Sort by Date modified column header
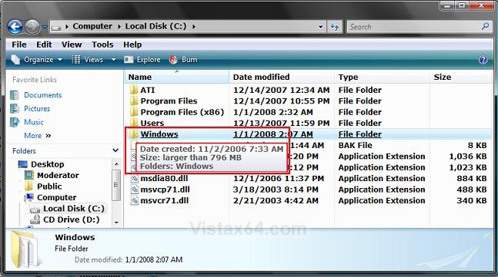Viewport: 498px width, 277px height. 282,77
